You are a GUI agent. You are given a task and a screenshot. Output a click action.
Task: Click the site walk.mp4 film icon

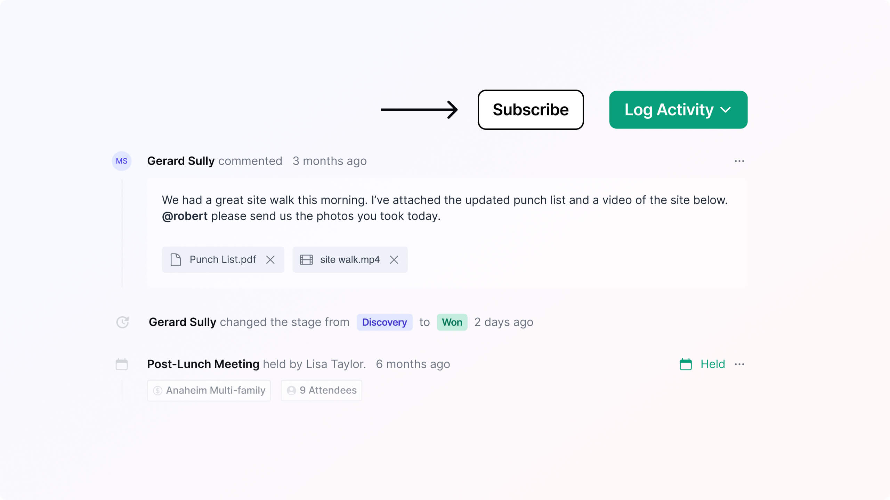[x=306, y=260]
